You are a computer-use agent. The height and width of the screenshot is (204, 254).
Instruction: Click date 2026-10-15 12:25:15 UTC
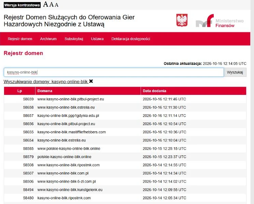coord(165,149)
